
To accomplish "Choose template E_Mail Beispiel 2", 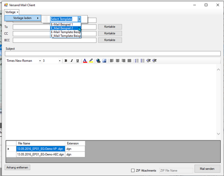I will pyautogui.click(x=66, y=28).
